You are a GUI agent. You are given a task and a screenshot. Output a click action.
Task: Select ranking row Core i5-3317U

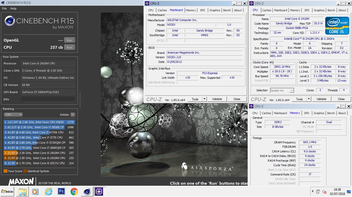click(x=39, y=163)
